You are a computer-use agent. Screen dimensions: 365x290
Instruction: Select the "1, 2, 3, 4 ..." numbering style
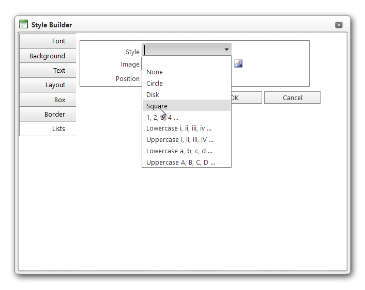tap(162, 117)
